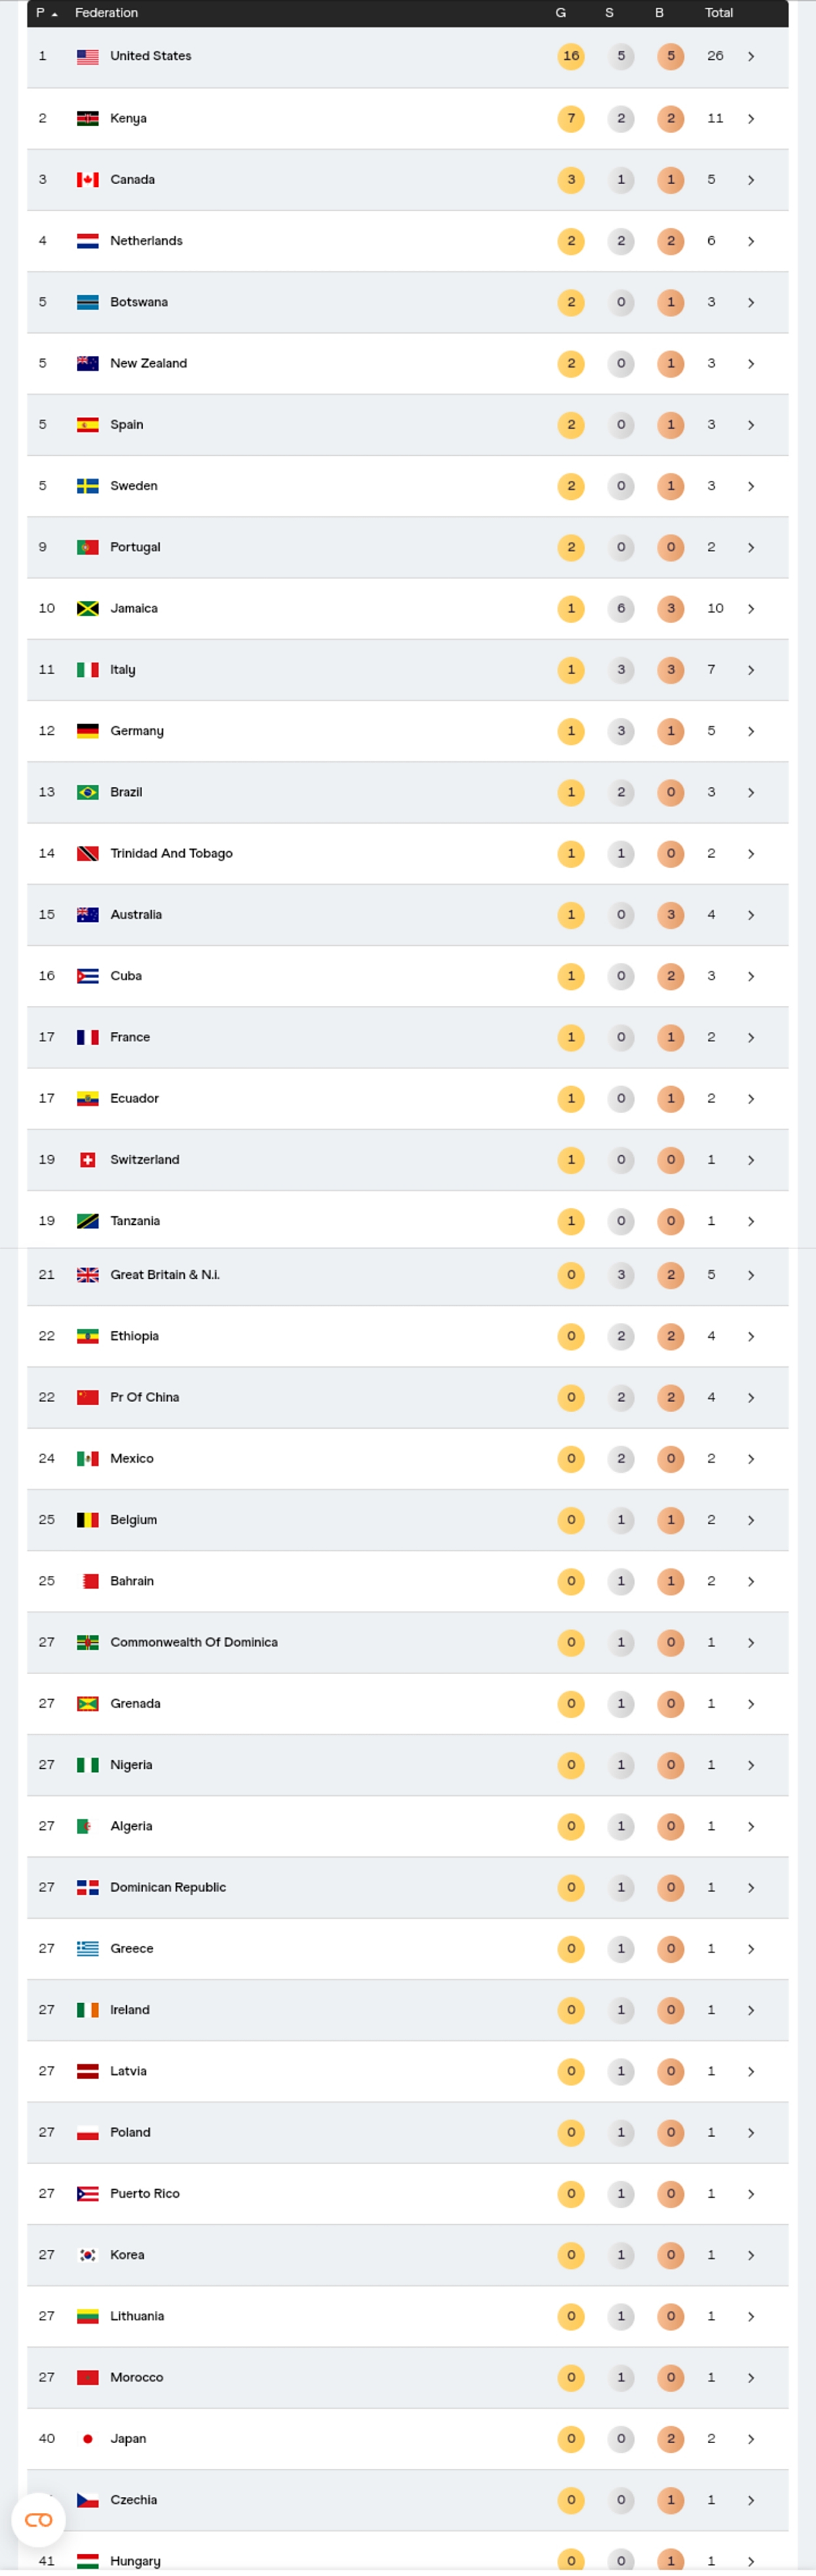Image resolution: width=816 pixels, height=2576 pixels.
Task: Sort by Total column header
Action: click(718, 13)
